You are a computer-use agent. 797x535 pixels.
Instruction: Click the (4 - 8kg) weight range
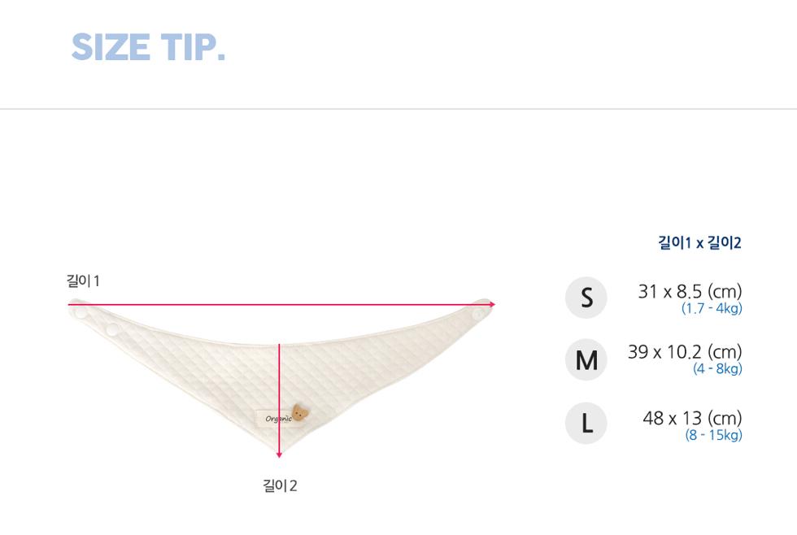[717, 369]
